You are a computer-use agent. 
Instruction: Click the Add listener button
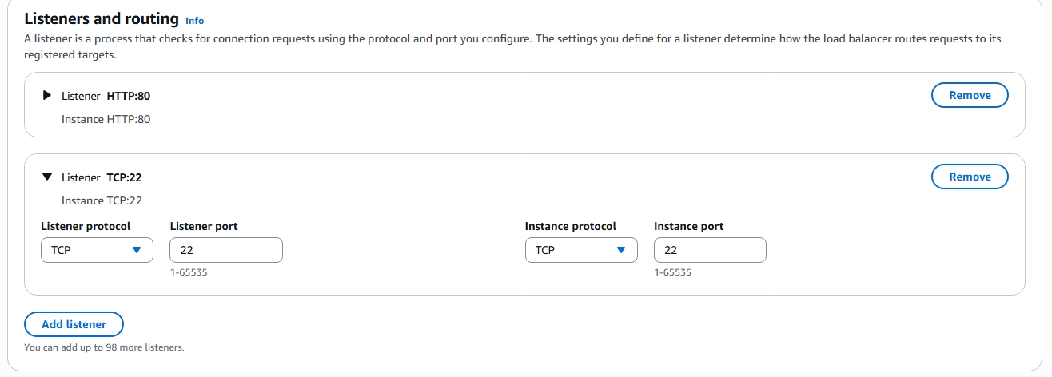74,324
